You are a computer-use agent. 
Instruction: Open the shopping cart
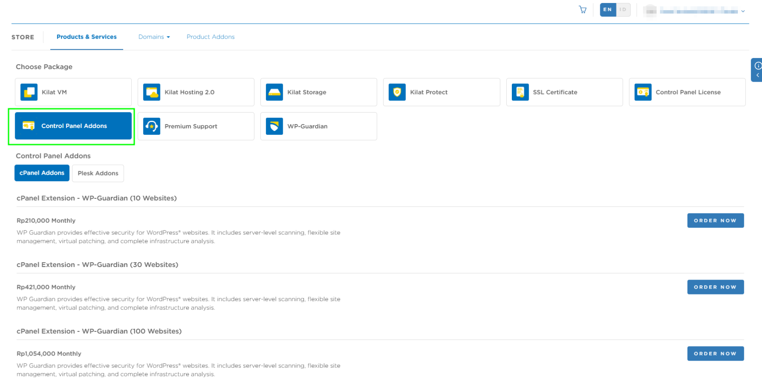pyautogui.click(x=582, y=9)
